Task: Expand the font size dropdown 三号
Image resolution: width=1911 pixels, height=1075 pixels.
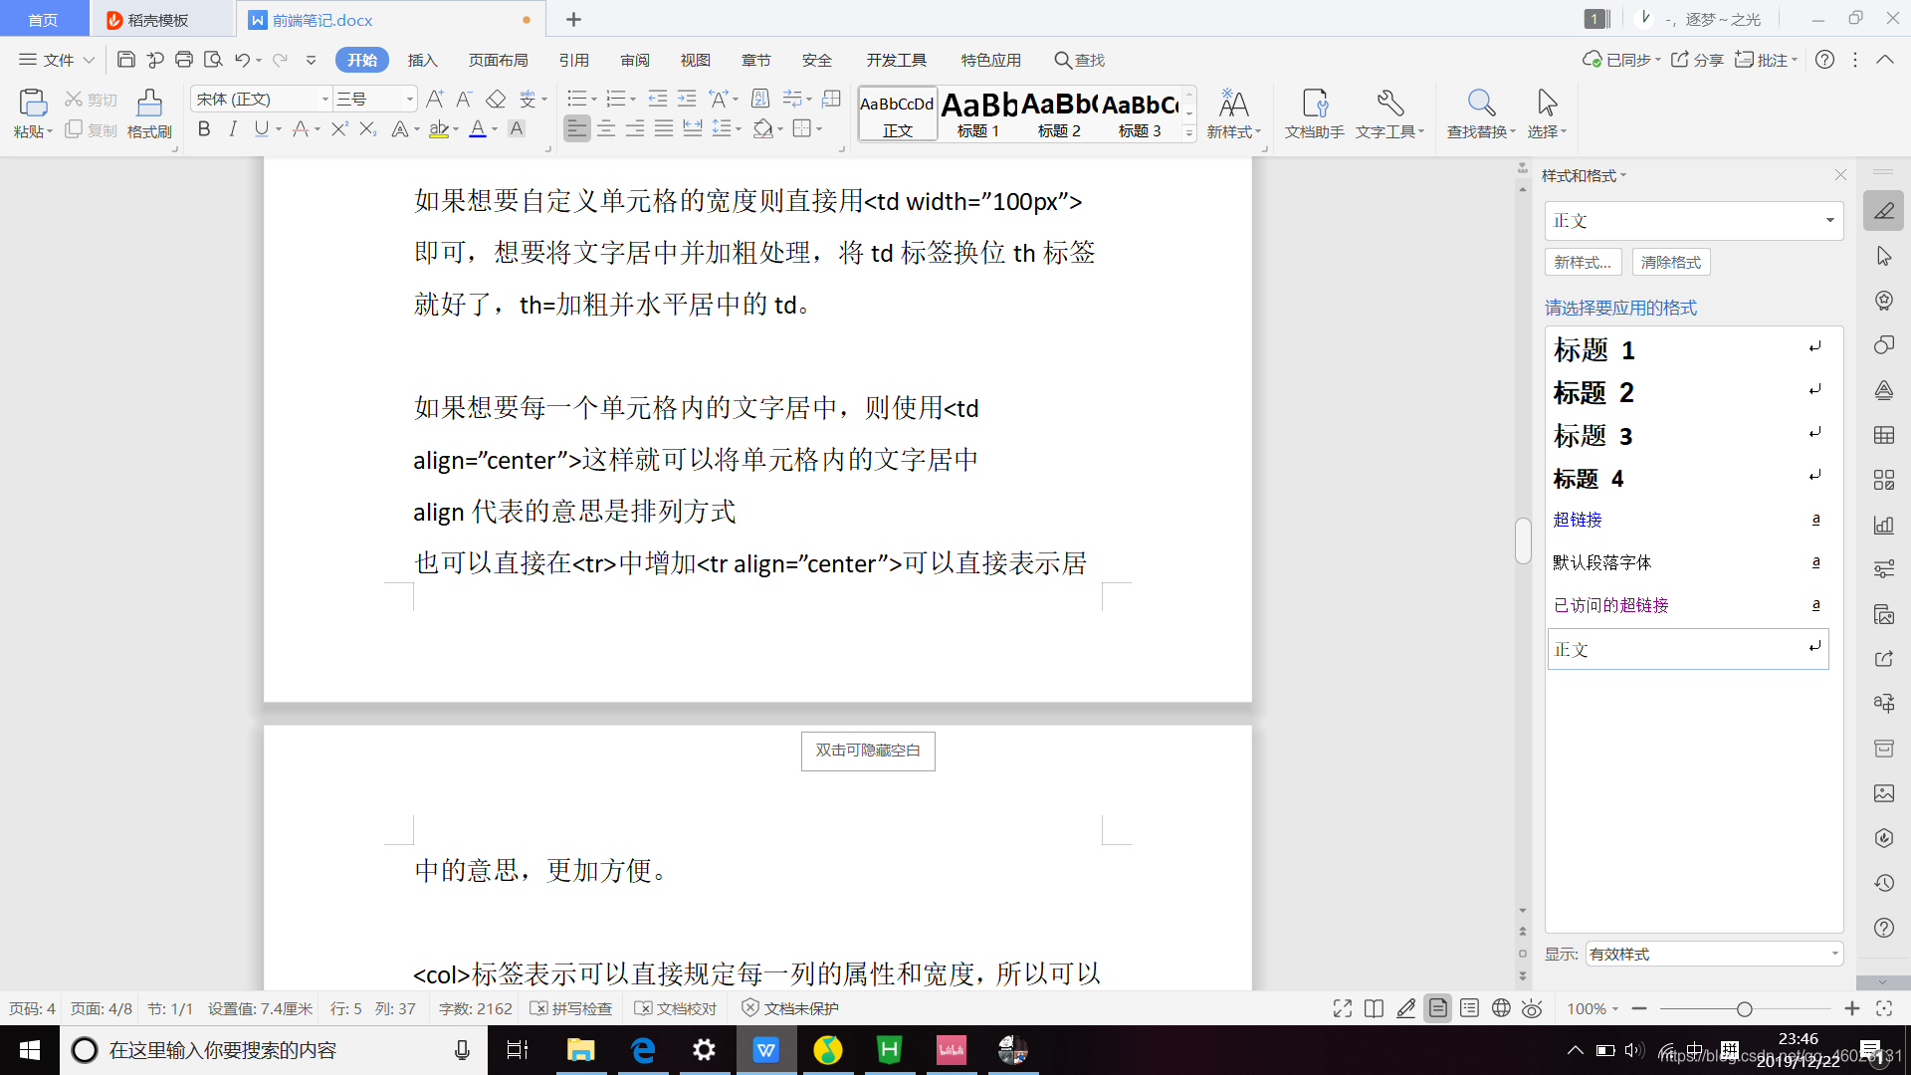Action: click(x=409, y=99)
